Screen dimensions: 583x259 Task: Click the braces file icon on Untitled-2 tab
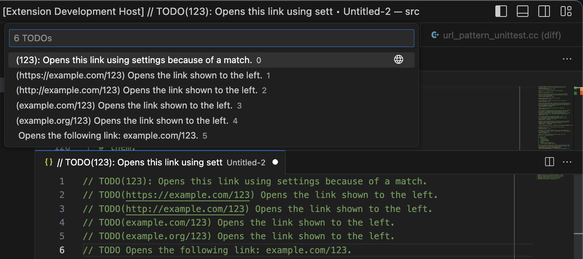coord(49,162)
